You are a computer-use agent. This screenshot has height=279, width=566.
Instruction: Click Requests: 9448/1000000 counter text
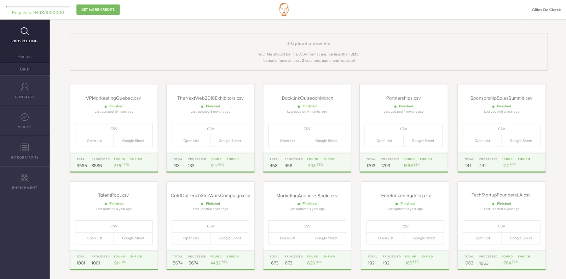[38, 13]
